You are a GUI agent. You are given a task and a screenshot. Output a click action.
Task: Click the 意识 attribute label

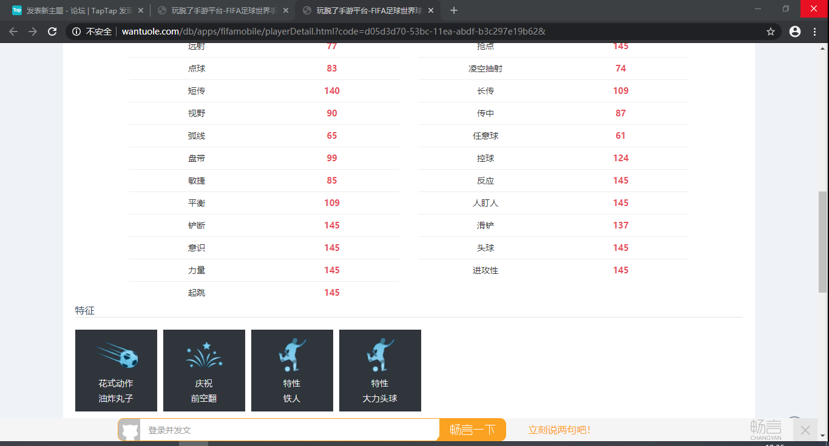click(197, 248)
